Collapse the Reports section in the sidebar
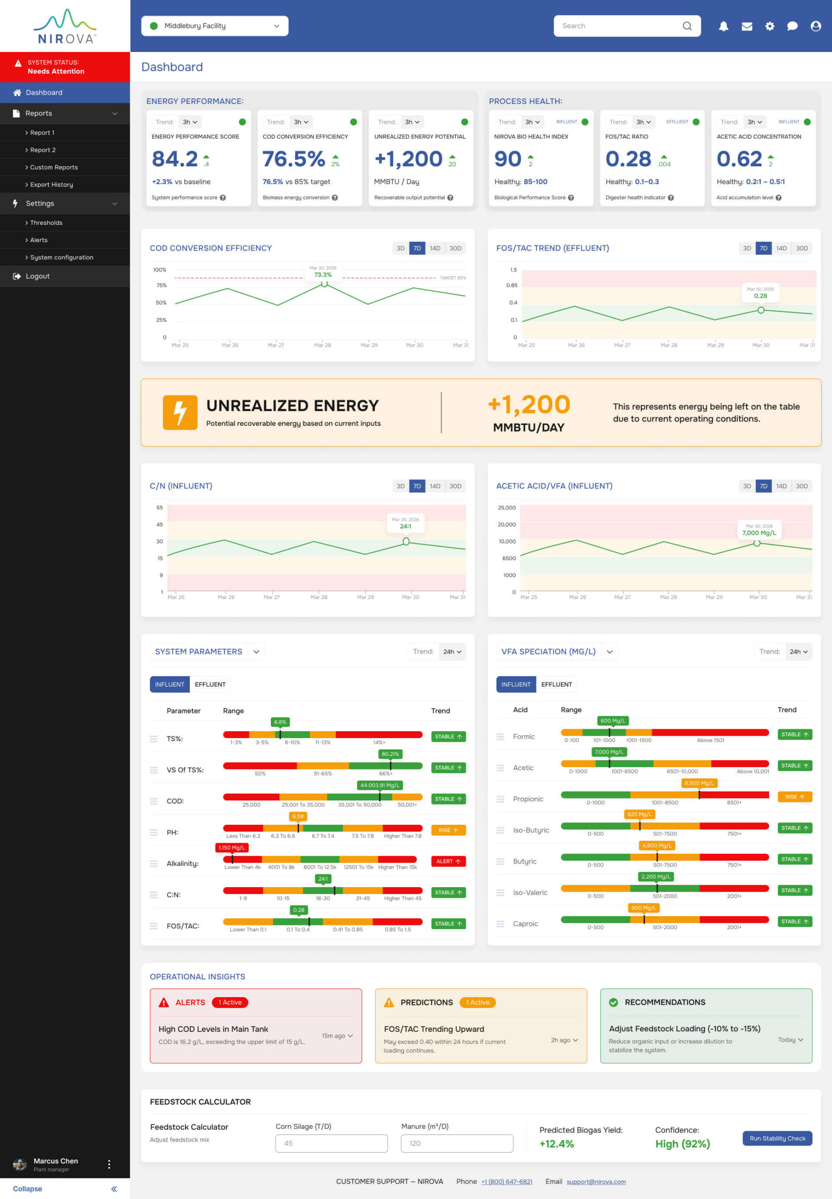832x1199 pixels. [x=115, y=113]
